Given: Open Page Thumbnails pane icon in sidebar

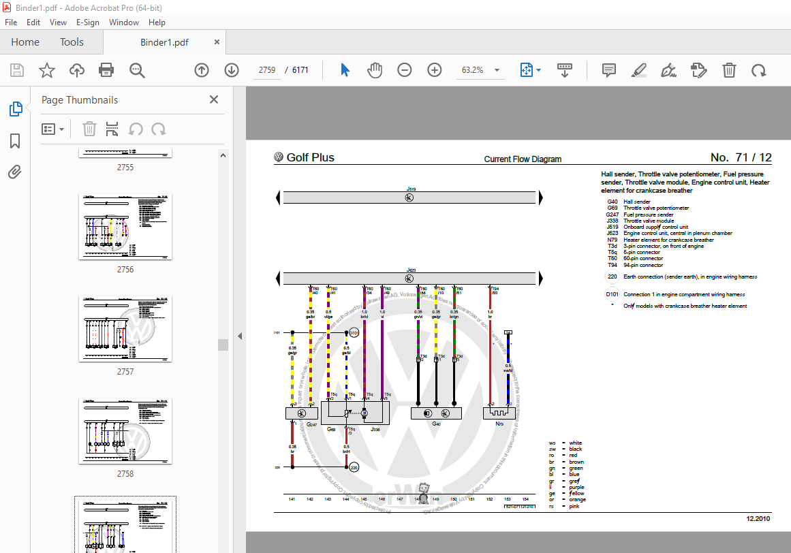Looking at the screenshot, I should pyautogui.click(x=16, y=108).
